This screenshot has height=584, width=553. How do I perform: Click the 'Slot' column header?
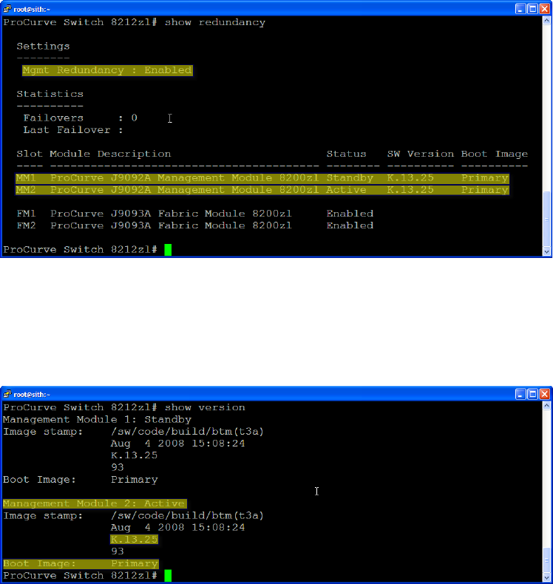[30, 154]
